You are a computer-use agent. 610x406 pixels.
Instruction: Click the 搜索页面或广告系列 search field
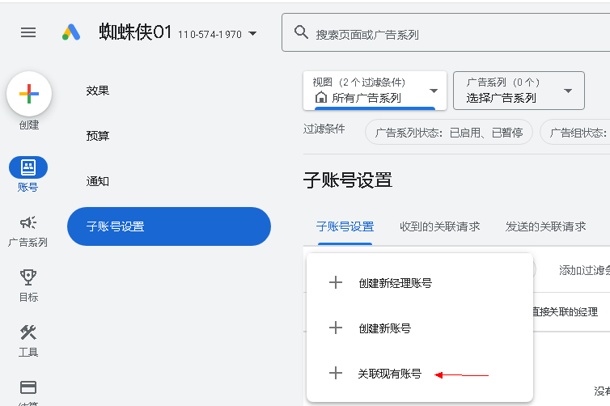(453, 34)
